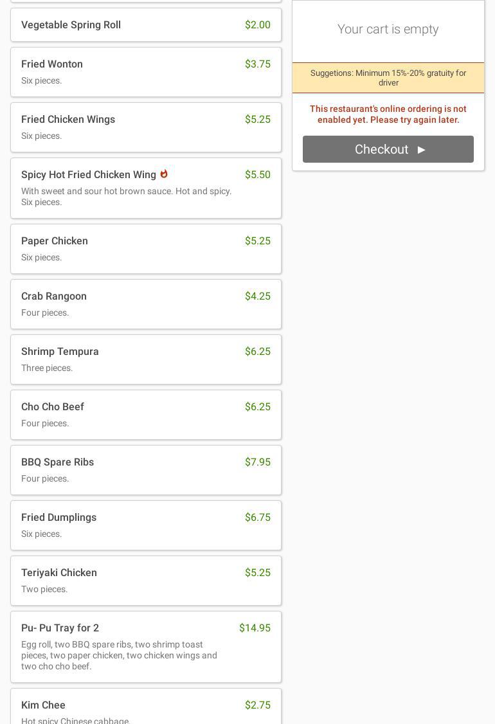Screen dimensions: 495x724
Task: Click the $14.95 Pu-Pu Tray price
Action: (x=255, y=628)
